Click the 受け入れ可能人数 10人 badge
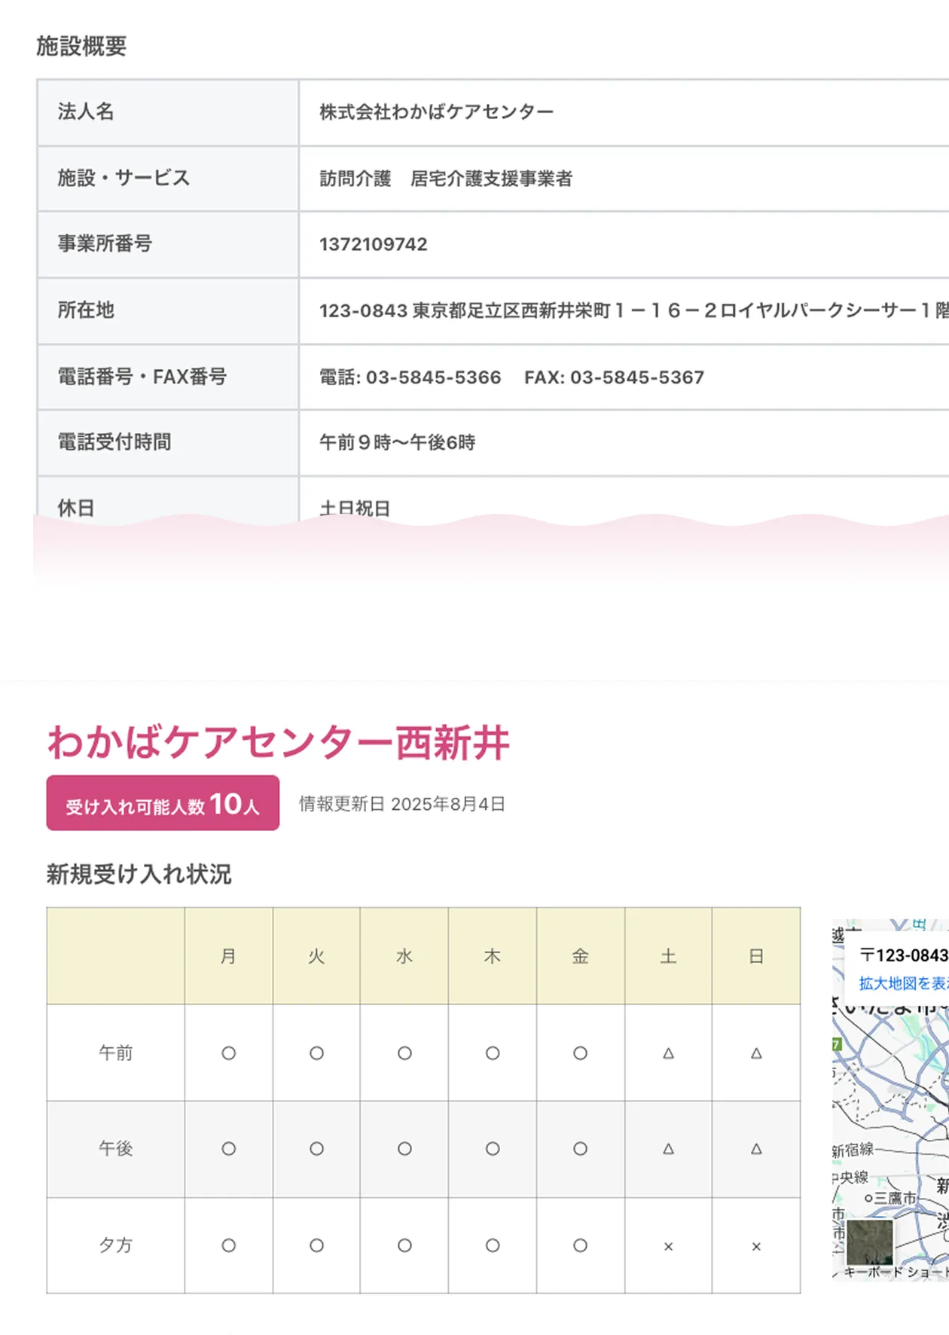 [163, 803]
